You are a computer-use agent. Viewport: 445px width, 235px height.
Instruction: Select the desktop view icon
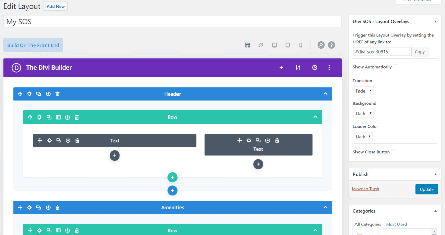(x=274, y=45)
